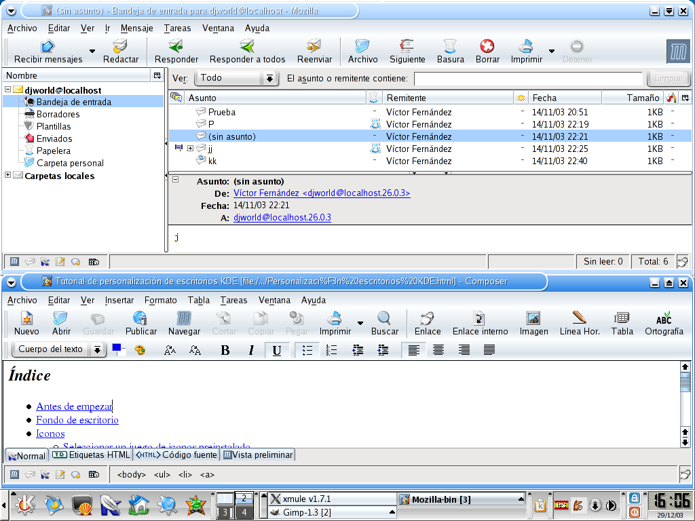Click the smaller font size icon
Viewport: 695px width, 521px height.
[x=170, y=351]
